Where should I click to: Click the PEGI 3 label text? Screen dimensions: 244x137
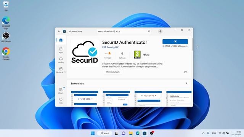[x=146, y=55]
